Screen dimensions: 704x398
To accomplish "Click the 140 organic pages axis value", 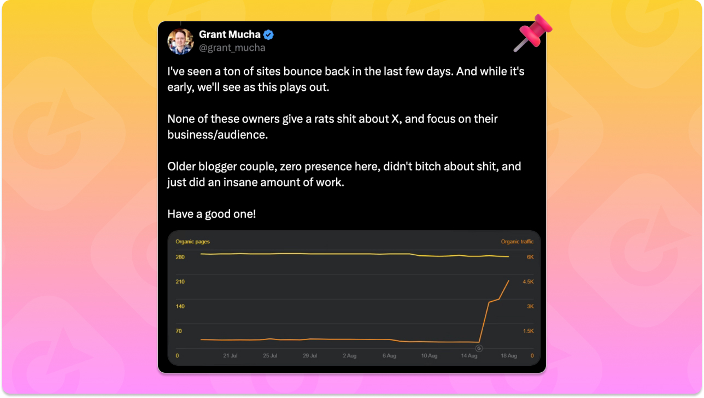I will tap(180, 306).
